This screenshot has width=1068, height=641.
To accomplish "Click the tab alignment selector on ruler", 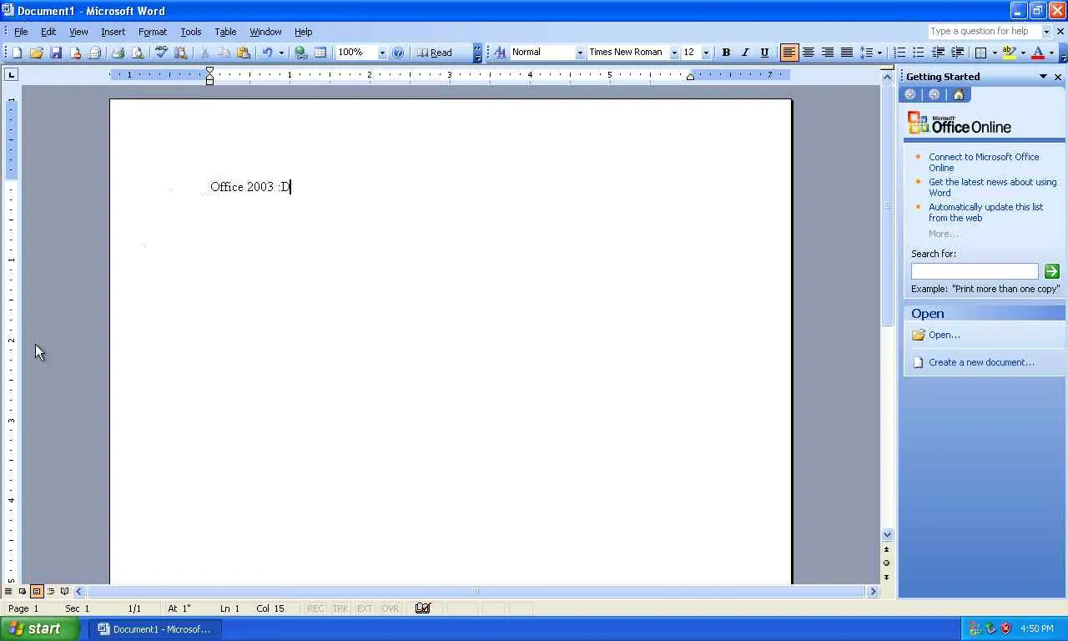I will coord(11,74).
